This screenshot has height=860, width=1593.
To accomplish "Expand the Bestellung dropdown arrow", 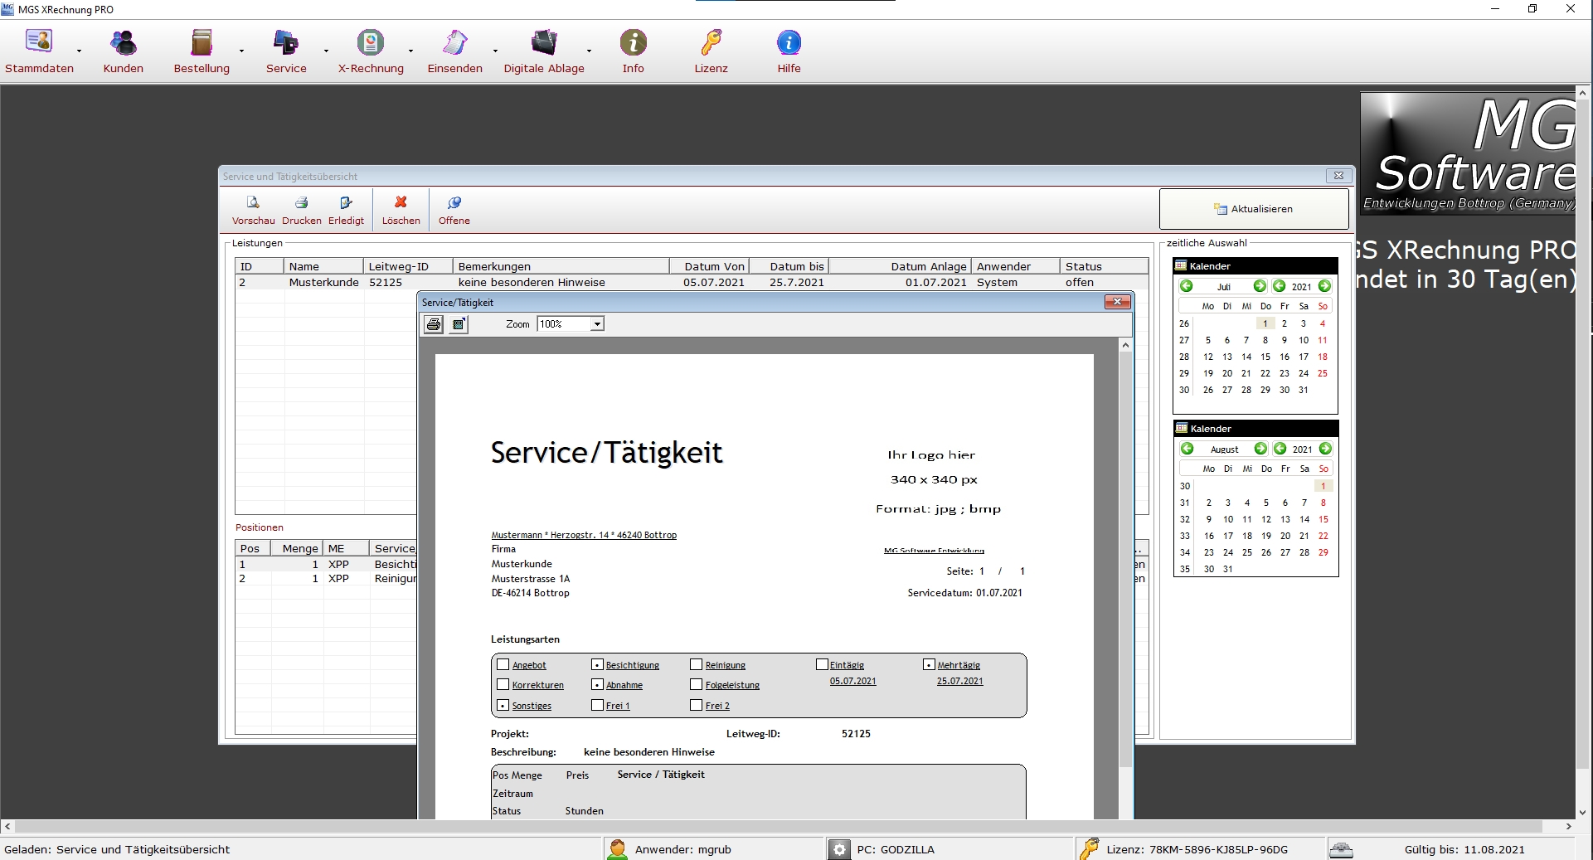I will [241, 51].
